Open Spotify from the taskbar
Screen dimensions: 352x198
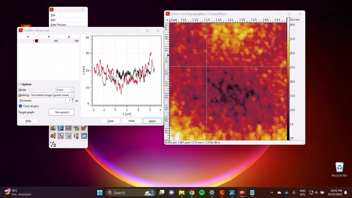click(x=202, y=193)
